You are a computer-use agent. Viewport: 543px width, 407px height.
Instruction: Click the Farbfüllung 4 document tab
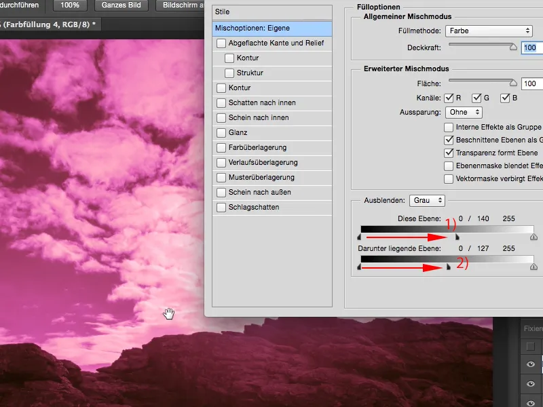point(50,24)
